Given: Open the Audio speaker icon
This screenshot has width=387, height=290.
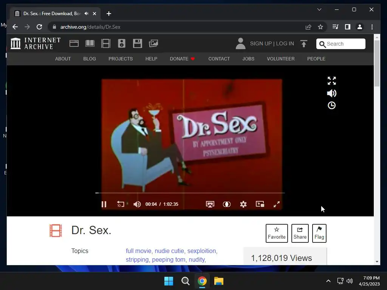Looking at the screenshot, I should pos(122,43).
